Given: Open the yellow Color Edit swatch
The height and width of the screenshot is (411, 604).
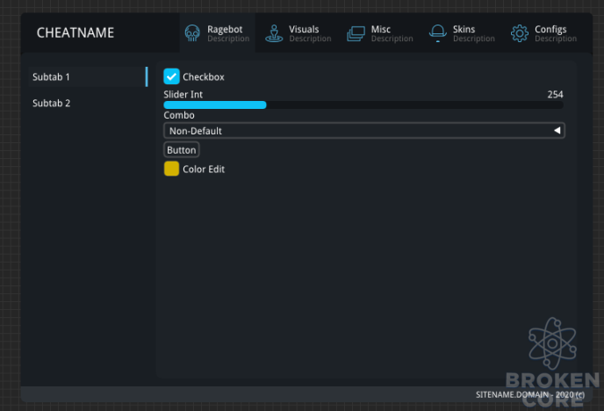Looking at the screenshot, I should click(171, 169).
